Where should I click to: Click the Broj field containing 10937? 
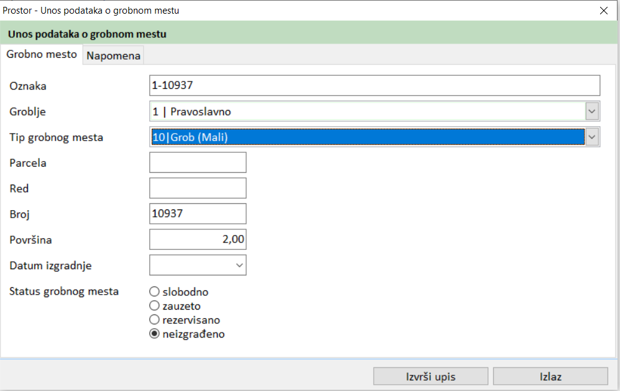pos(198,214)
